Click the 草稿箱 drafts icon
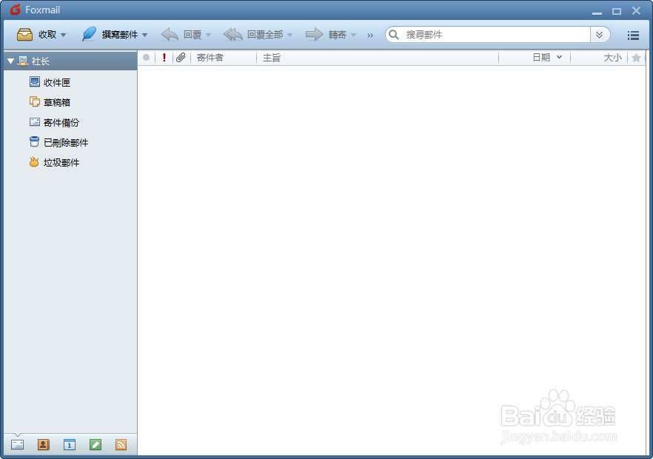 [x=35, y=101]
